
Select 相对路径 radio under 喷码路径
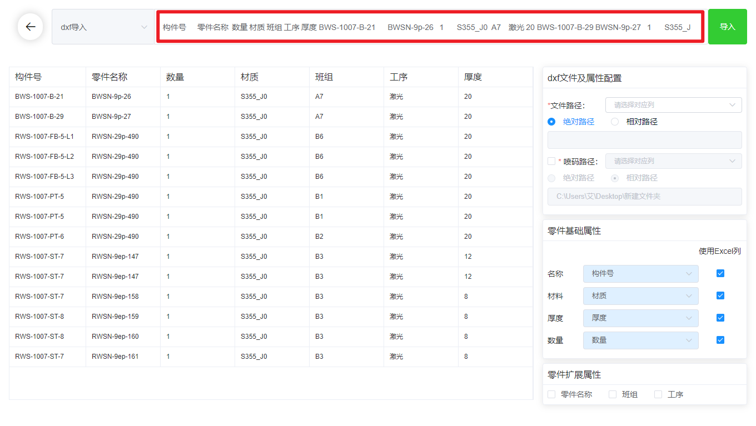(x=615, y=178)
